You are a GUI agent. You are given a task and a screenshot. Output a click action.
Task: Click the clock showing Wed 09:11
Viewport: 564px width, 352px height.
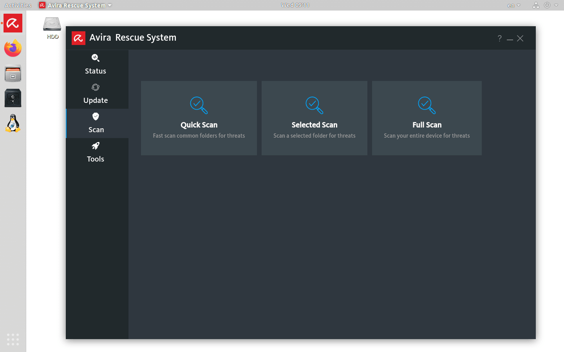tap(295, 5)
